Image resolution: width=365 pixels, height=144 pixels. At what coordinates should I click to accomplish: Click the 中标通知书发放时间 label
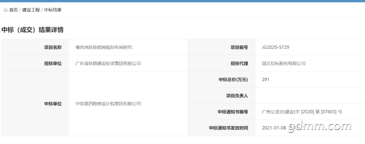[228, 128]
